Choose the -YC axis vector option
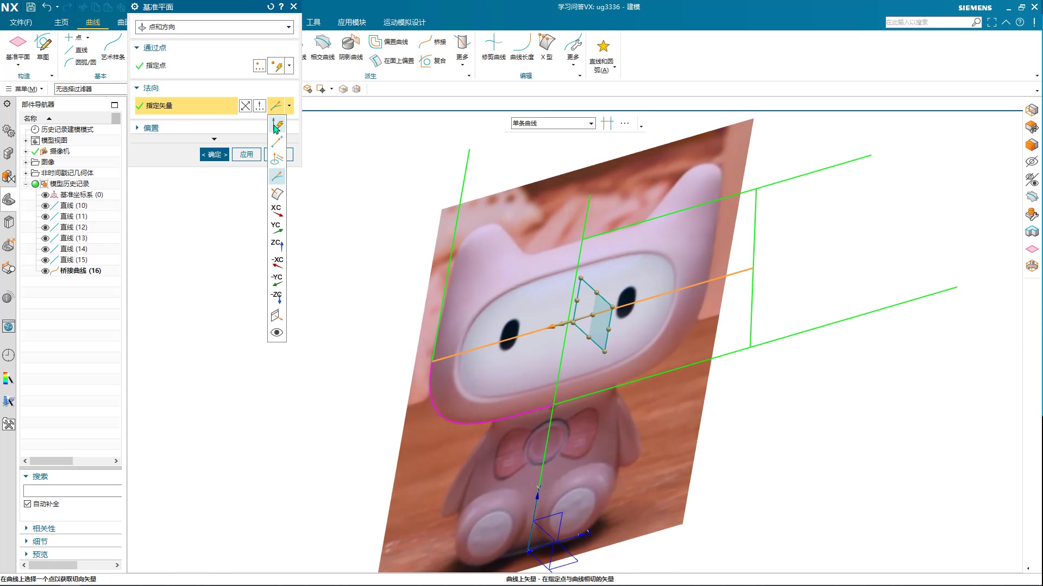 coord(277,279)
